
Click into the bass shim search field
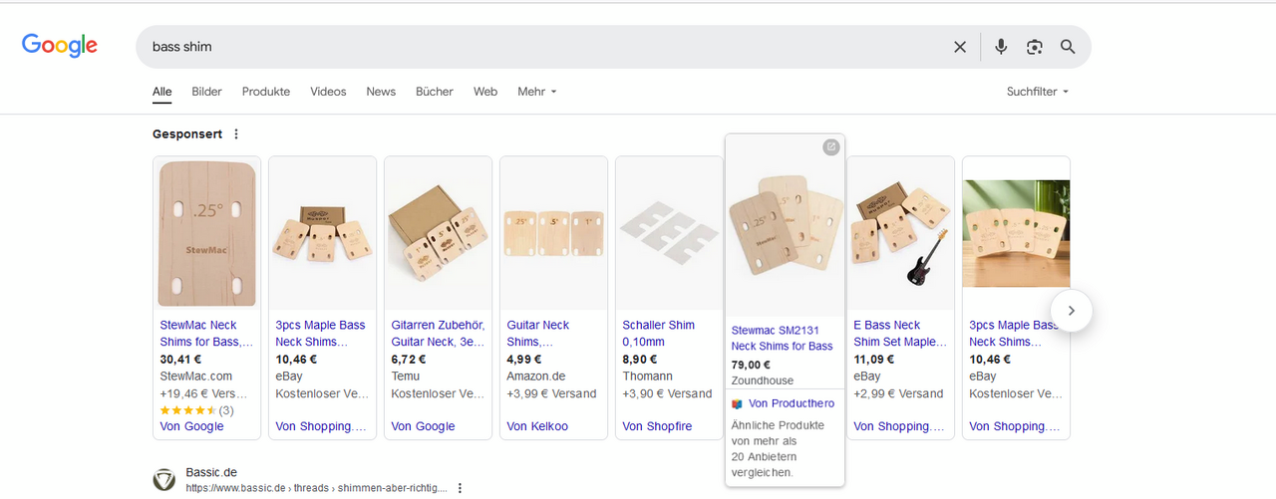[543, 47]
